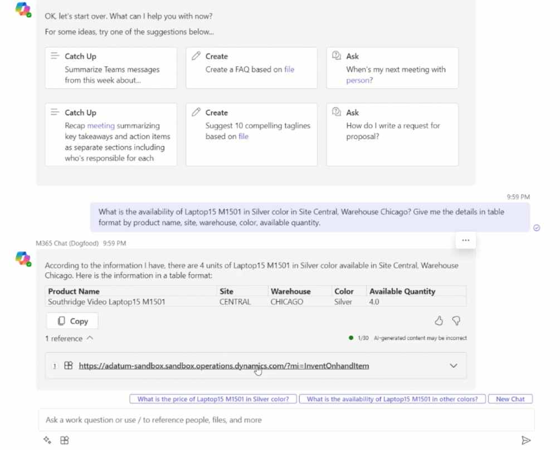Open the plugins grid icon below input

click(64, 440)
